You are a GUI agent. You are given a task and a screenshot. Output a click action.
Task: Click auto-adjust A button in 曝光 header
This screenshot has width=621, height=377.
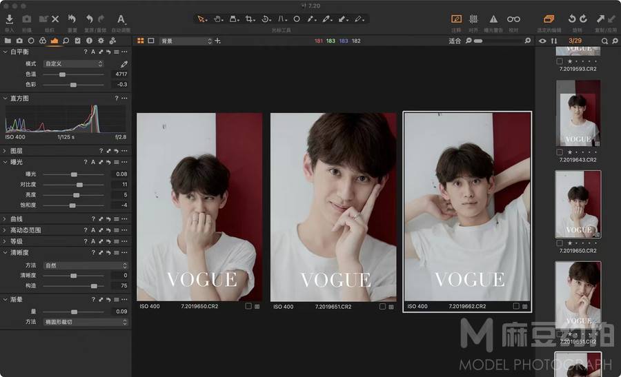tap(93, 162)
